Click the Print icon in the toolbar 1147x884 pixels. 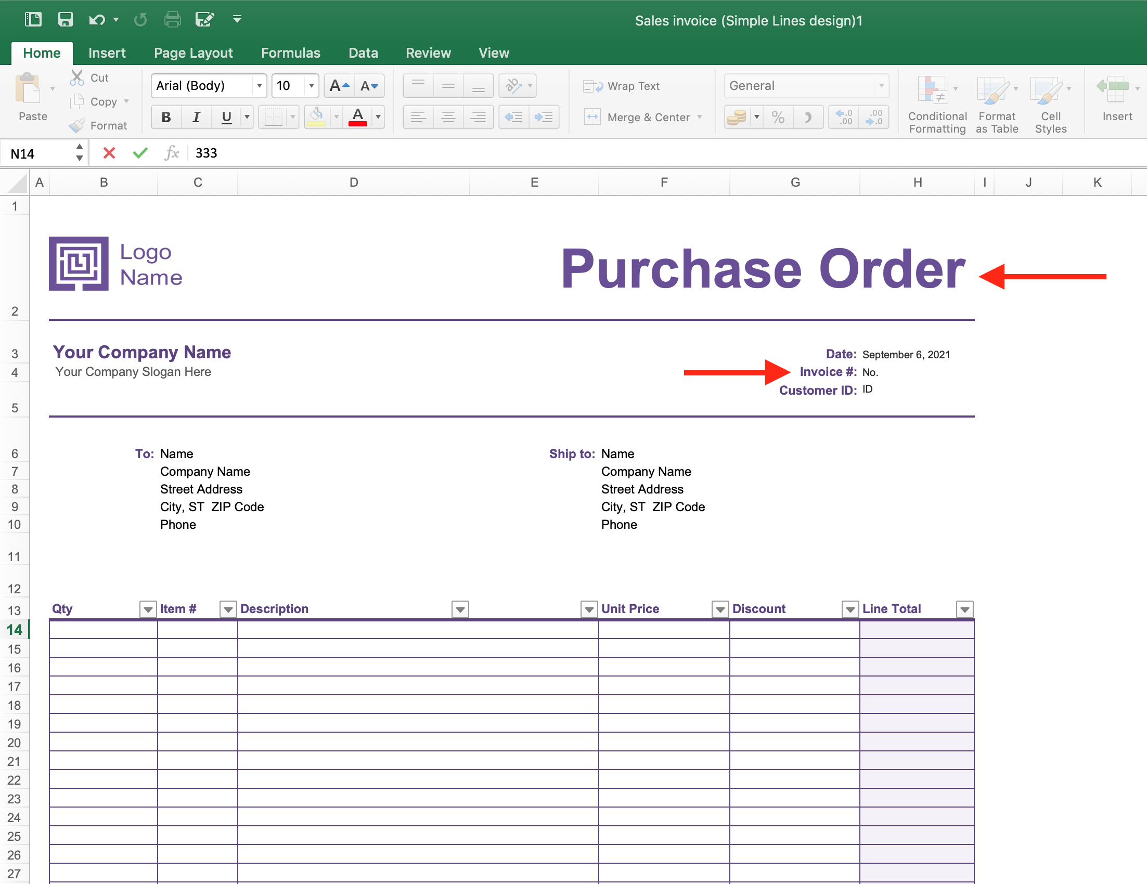coord(172,19)
